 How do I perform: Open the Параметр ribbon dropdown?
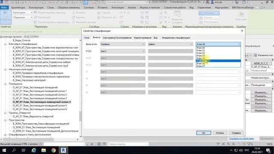pyautogui.click(x=23, y=18)
